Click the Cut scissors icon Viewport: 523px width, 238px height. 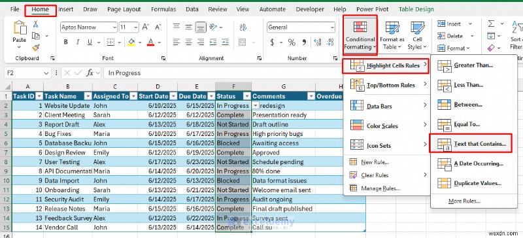(36, 24)
